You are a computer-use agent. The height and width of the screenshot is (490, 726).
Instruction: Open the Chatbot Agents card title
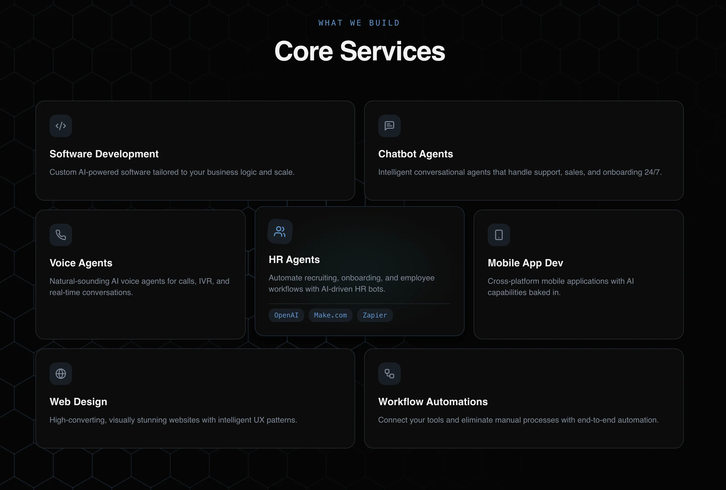[415, 154]
